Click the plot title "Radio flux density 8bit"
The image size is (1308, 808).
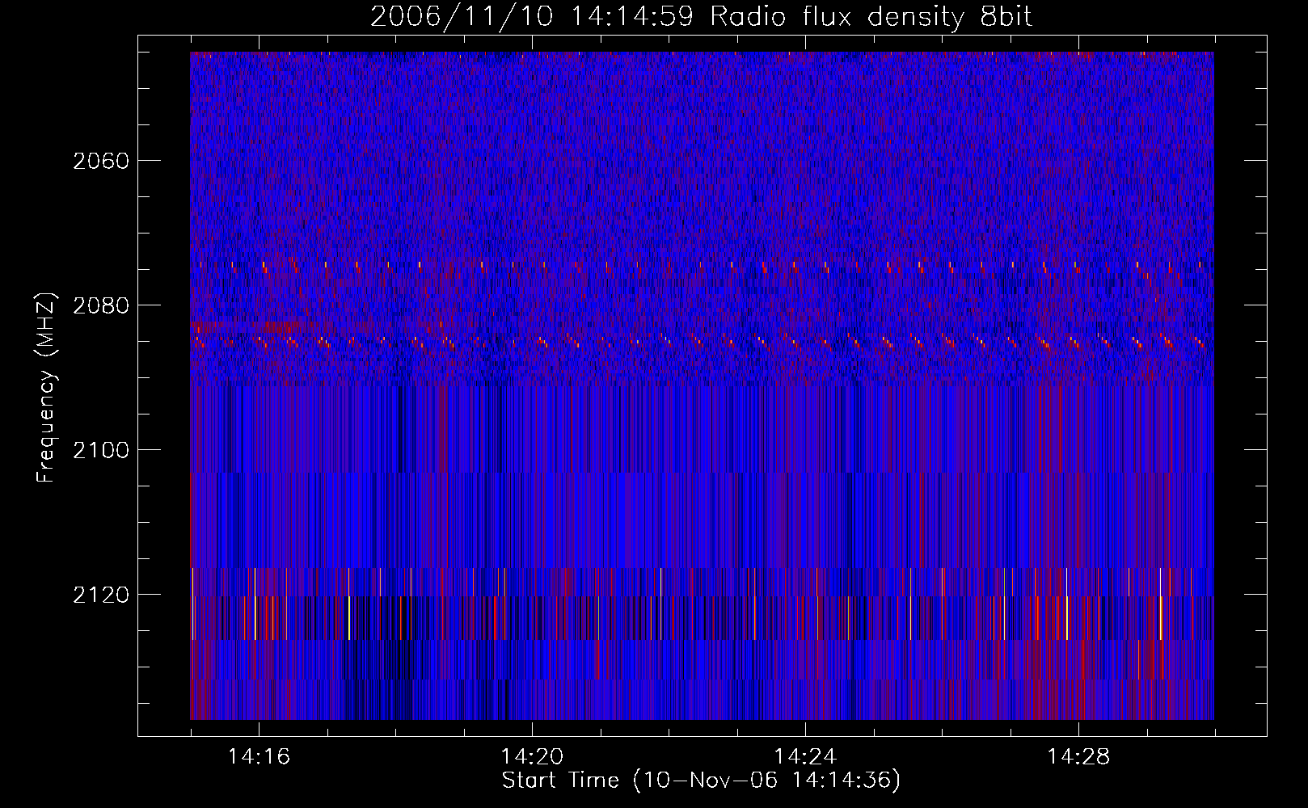871,17
